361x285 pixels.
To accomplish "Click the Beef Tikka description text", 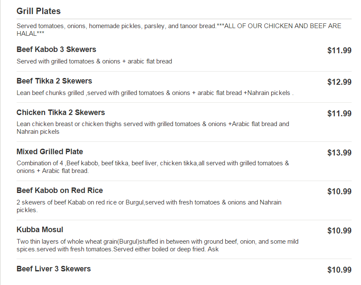I will point(155,93).
